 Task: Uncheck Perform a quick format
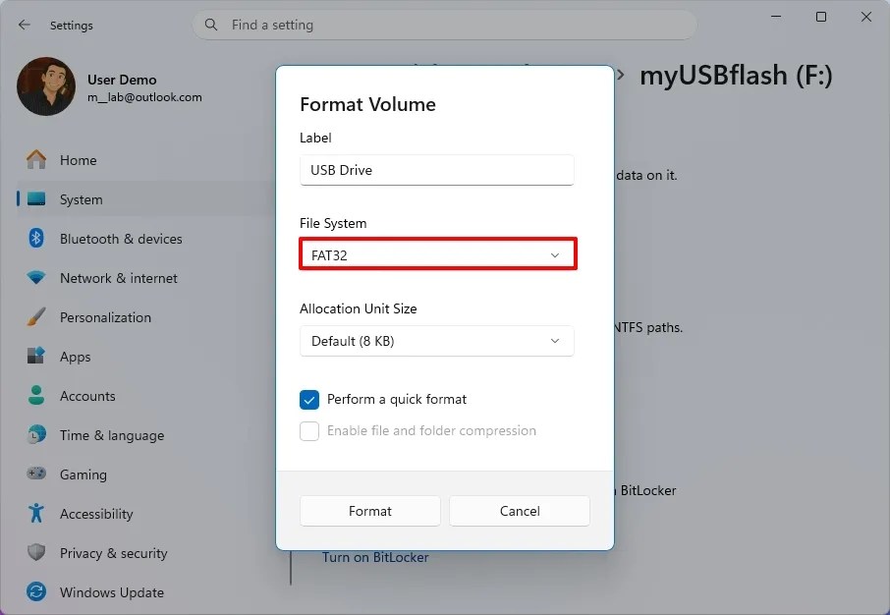click(x=309, y=399)
